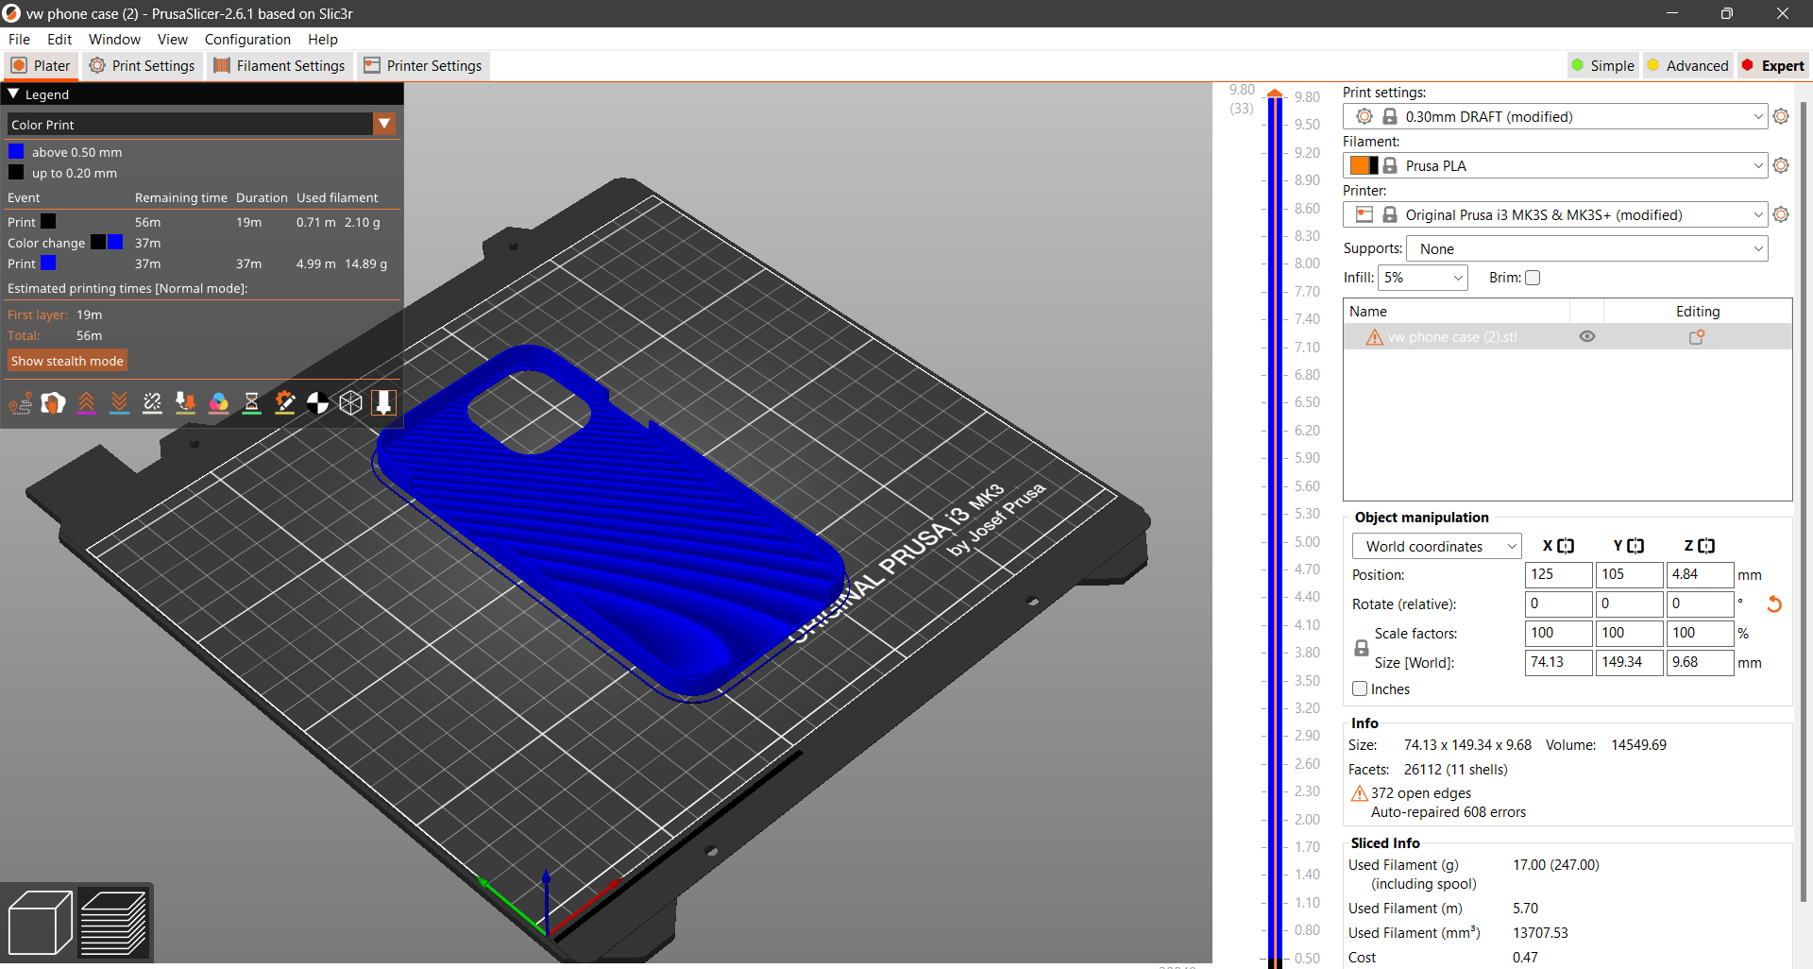This screenshot has width=1813, height=969.
Task: Open the File menu
Action: [19, 39]
